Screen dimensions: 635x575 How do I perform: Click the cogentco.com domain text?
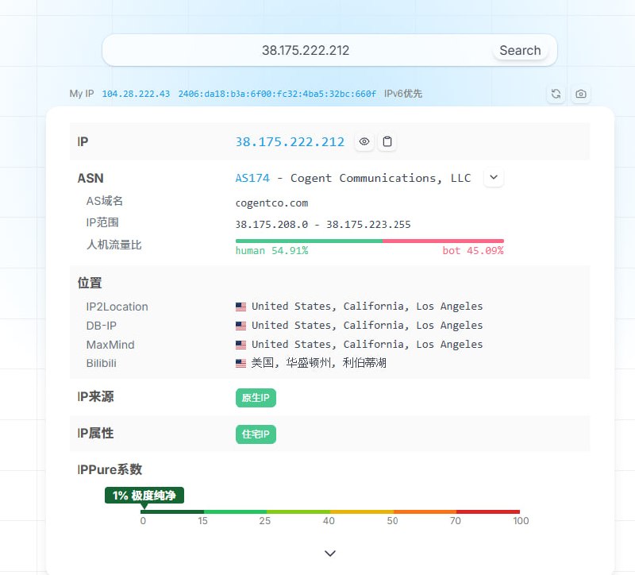[x=271, y=203]
